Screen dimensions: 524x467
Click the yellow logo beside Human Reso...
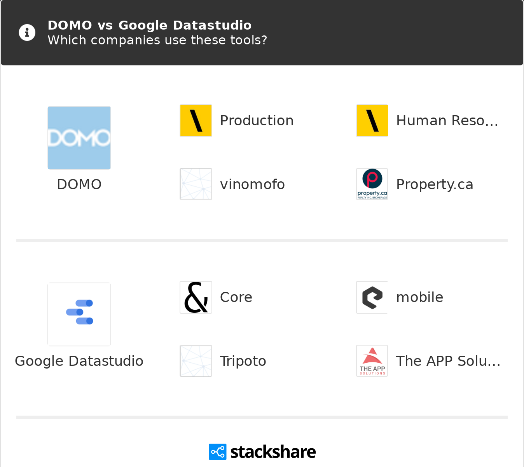(372, 121)
